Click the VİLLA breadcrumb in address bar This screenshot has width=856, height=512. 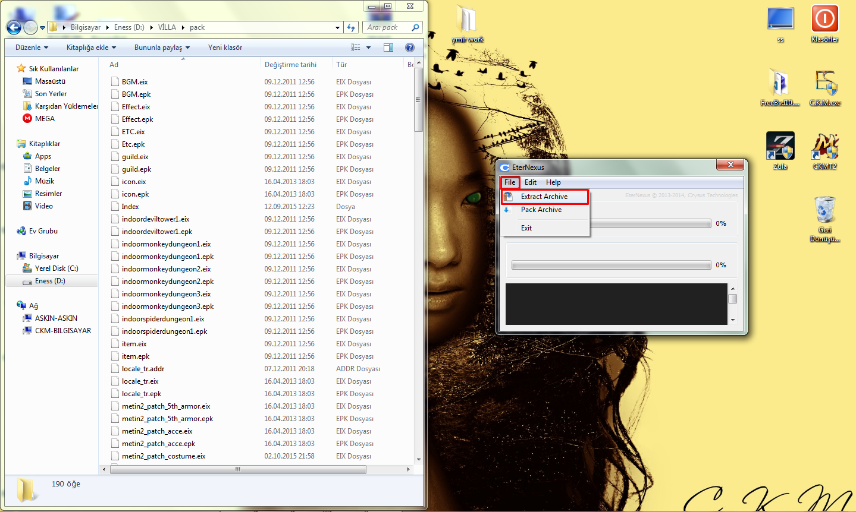(167, 27)
